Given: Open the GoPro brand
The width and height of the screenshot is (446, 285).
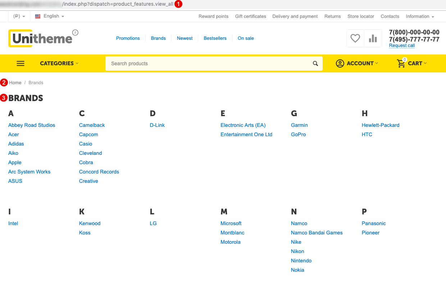Looking at the screenshot, I should [299, 134].
